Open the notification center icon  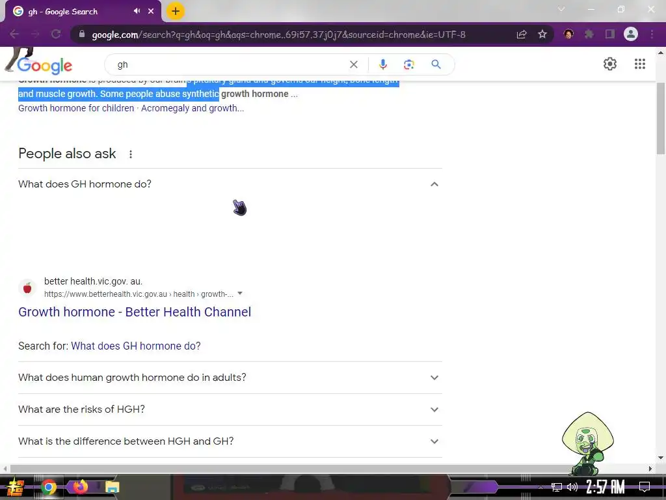tap(645, 487)
